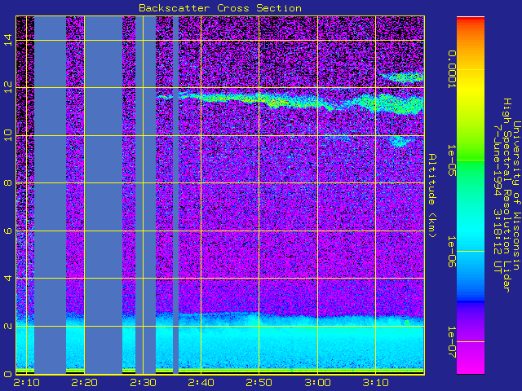This screenshot has width=522, height=391.
Task: Click the altitude 12 axis label
Action: coord(7,87)
